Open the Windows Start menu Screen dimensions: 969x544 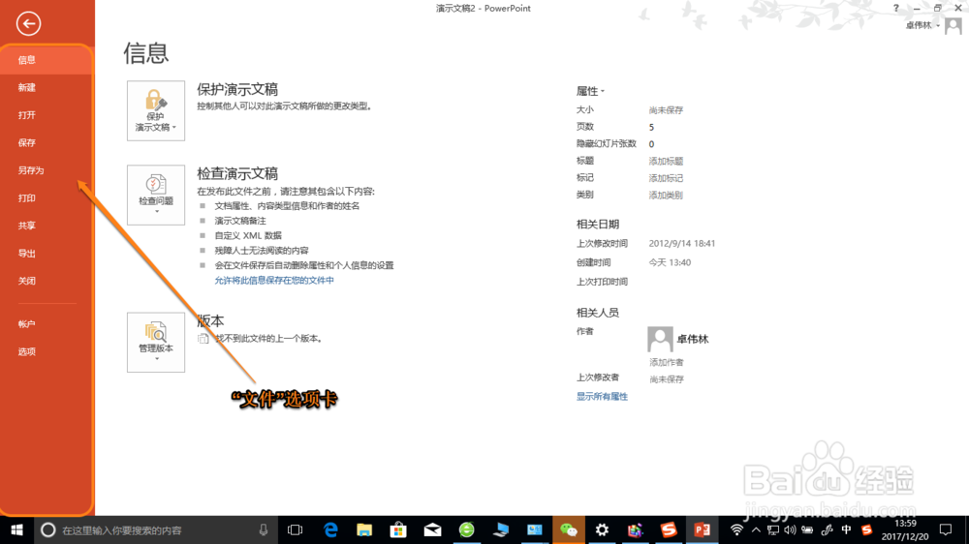pyautogui.click(x=16, y=529)
